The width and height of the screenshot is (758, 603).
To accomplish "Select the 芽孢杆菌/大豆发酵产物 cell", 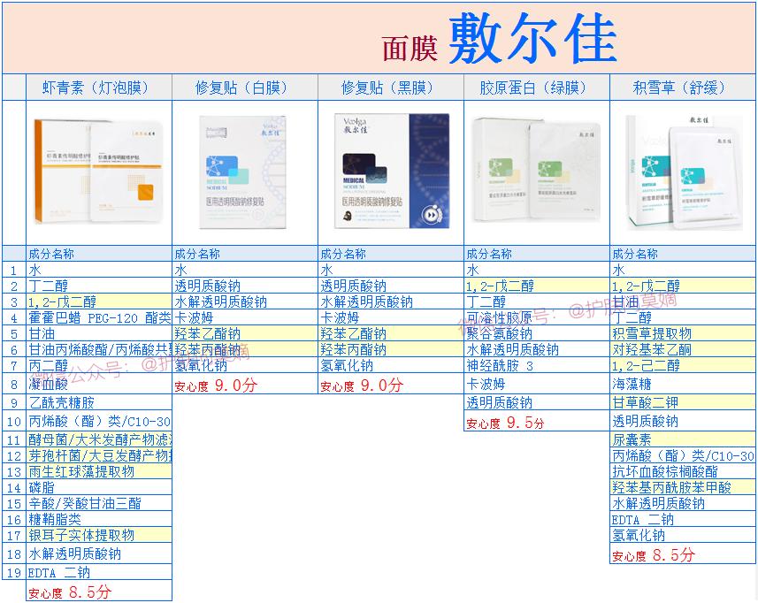I will tap(98, 455).
